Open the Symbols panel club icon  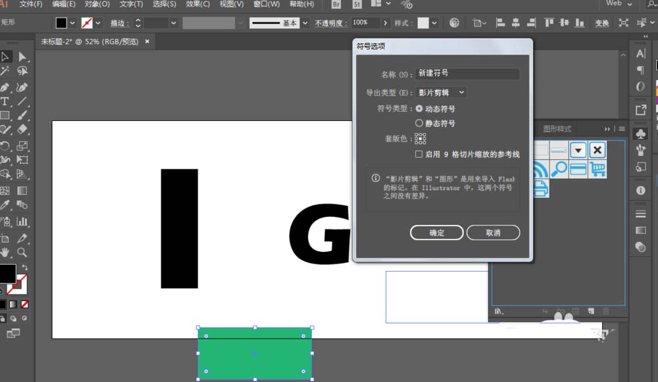(641, 133)
